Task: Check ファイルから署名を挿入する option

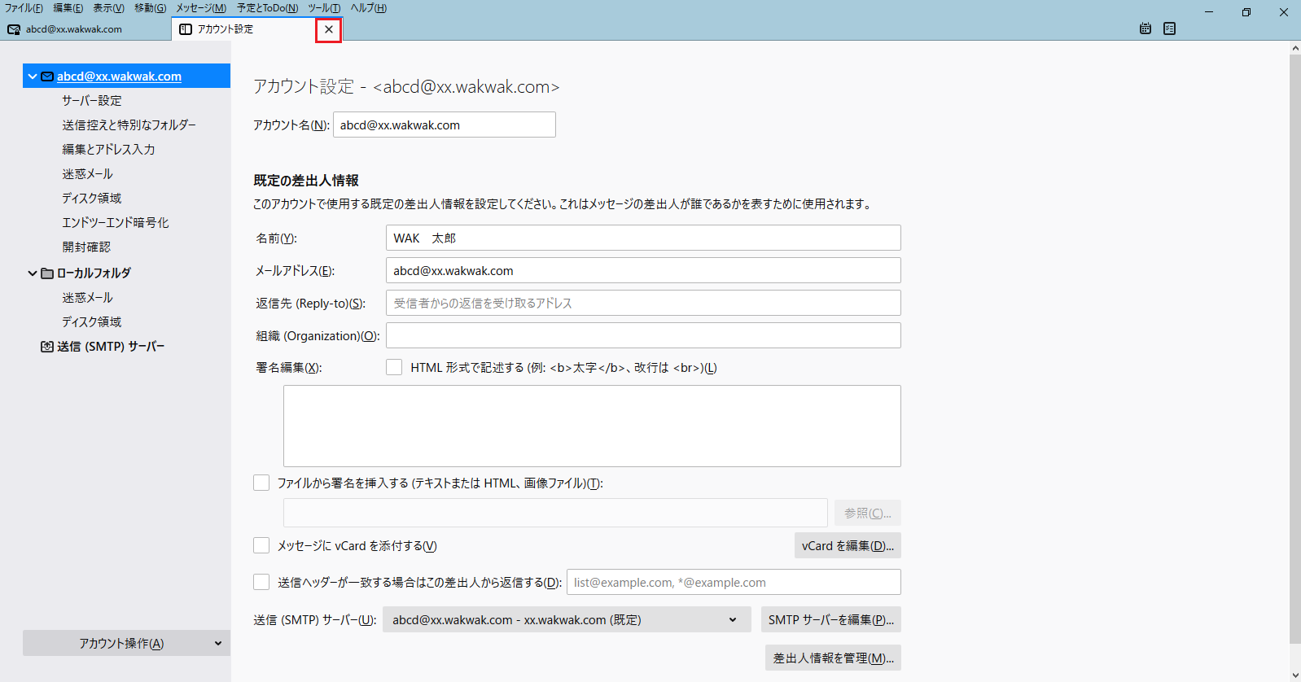Action: [261, 483]
